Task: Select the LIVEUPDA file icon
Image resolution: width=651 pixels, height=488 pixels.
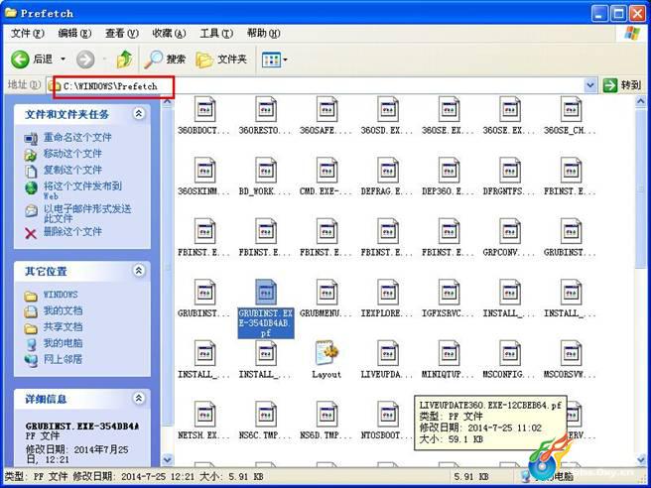Action: (x=387, y=353)
